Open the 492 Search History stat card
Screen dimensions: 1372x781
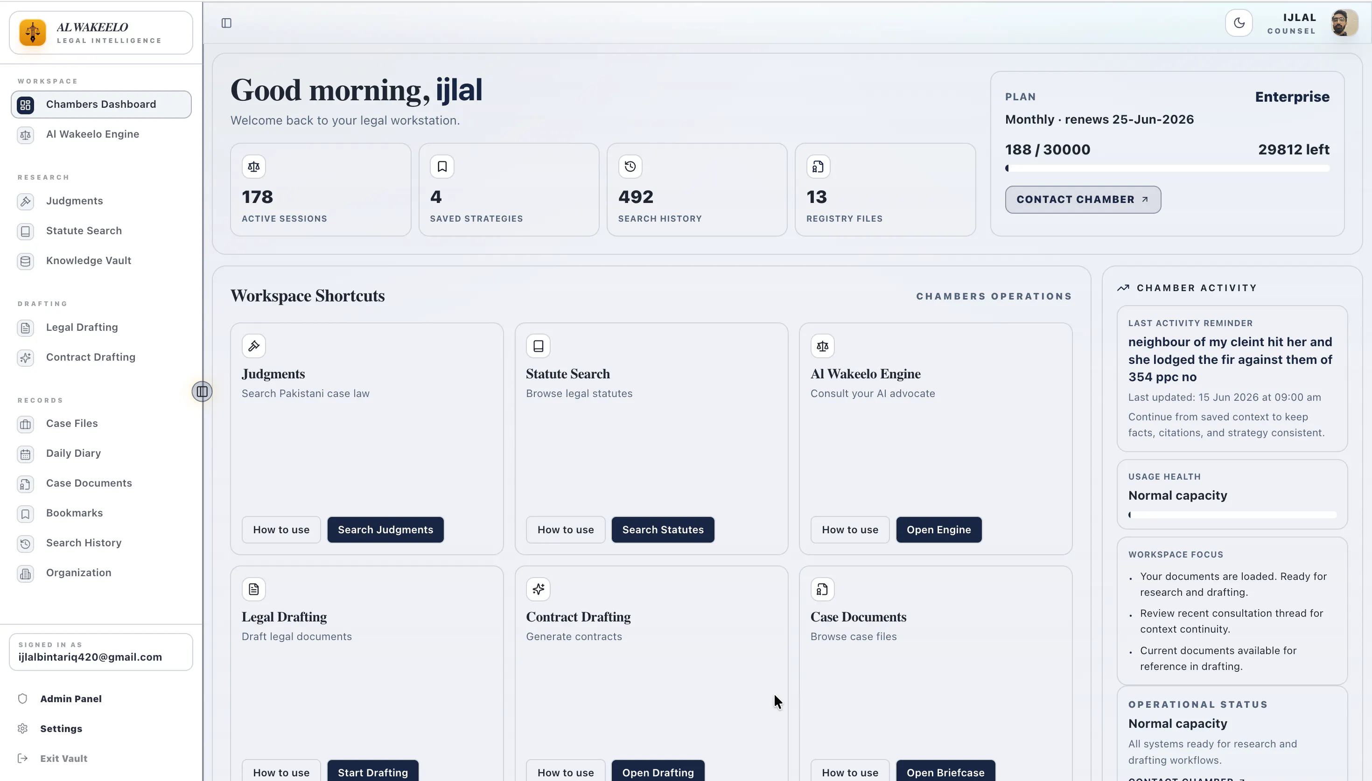coord(697,189)
